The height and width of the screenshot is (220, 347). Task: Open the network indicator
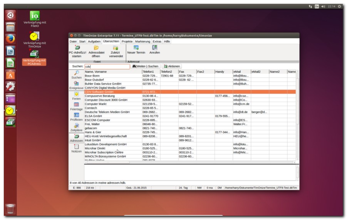click(310, 7)
